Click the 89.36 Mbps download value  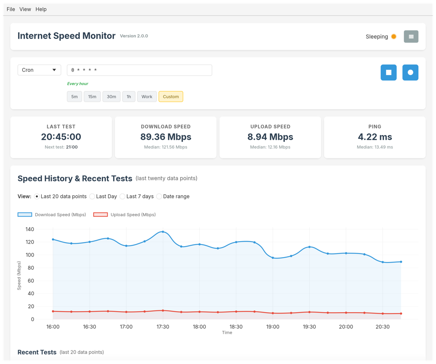[x=166, y=137]
